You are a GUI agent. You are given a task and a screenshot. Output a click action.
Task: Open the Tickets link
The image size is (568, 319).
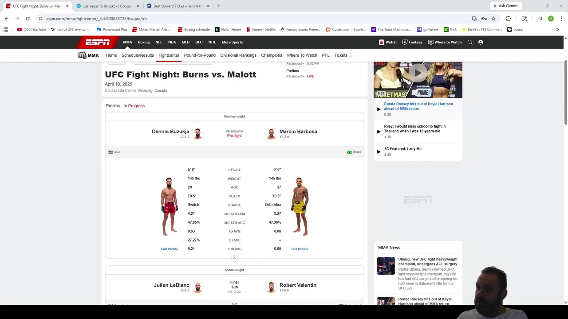click(x=343, y=55)
